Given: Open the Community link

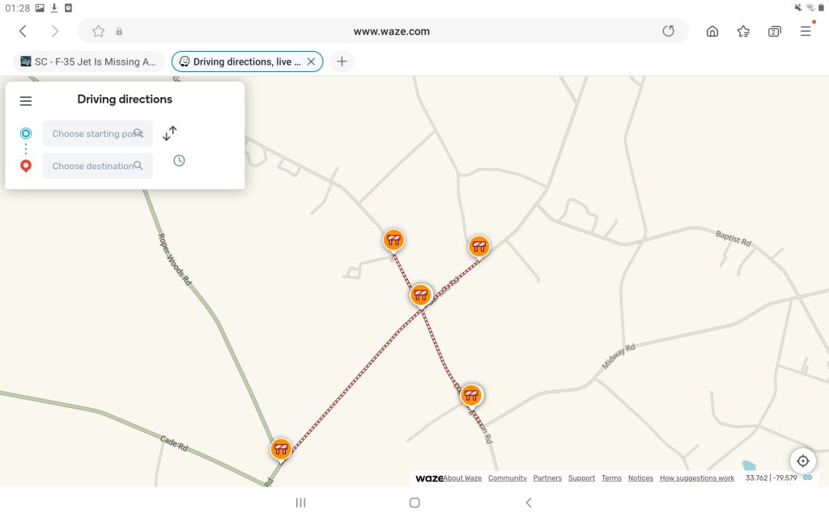Looking at the screenshot, I should pyautogui.click(x=508, y=478).
